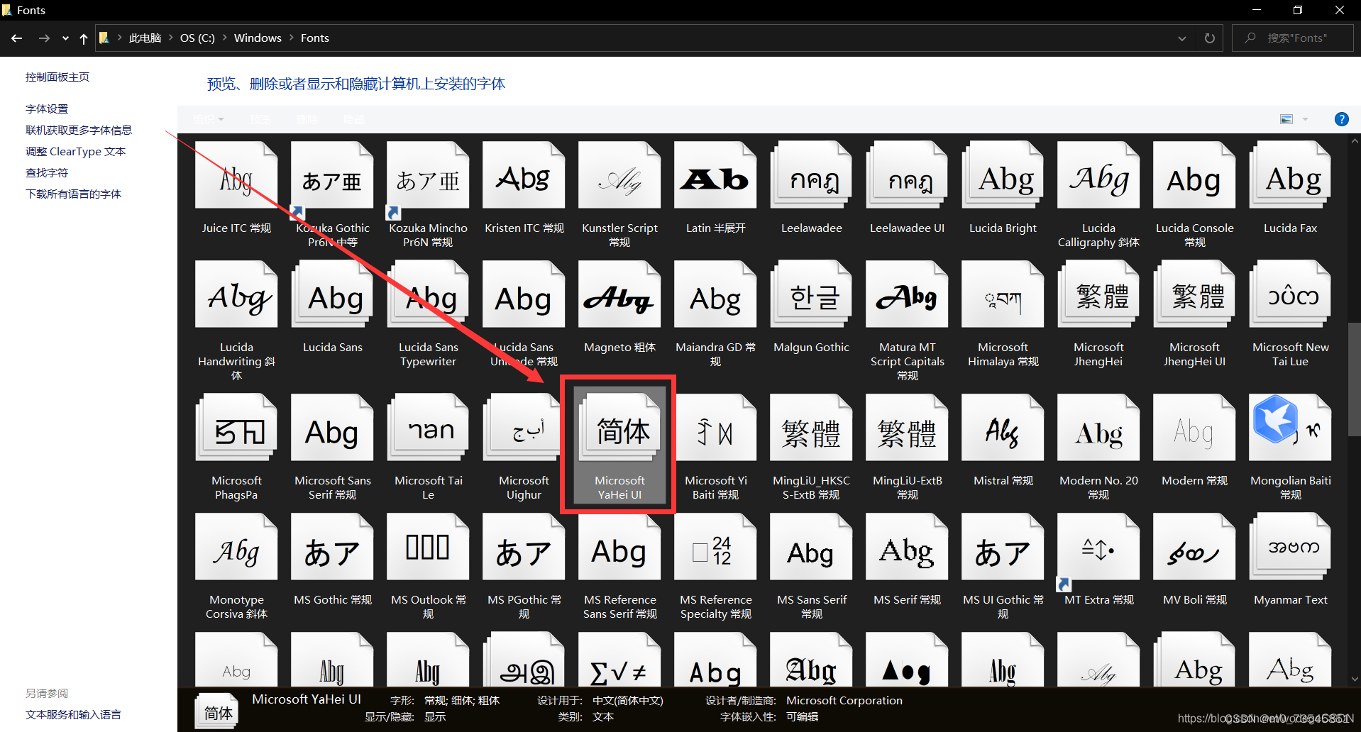The width and height of the screenshot is (1361, 732).
Task: Click the 简体 preview thumbnail in details pane
Action: [217, 711]
